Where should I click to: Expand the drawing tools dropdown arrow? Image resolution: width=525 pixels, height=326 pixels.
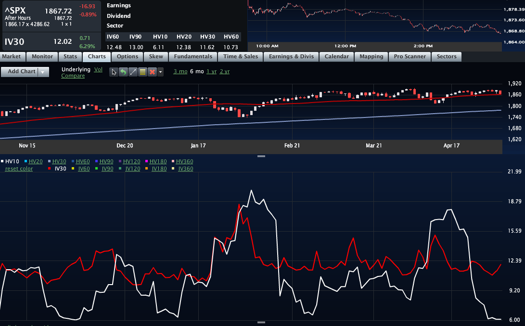161,72
